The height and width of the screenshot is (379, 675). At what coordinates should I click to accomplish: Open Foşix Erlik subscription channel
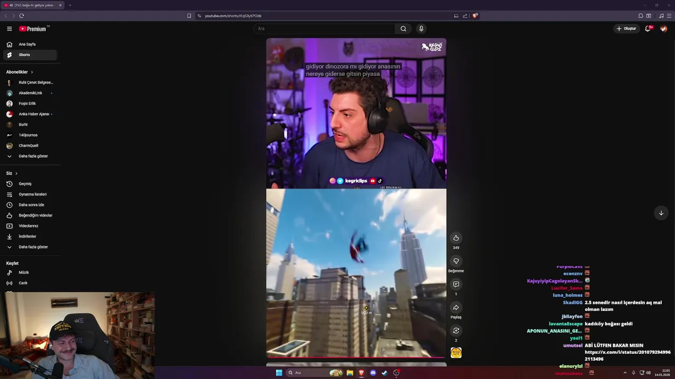click(29, 104)
